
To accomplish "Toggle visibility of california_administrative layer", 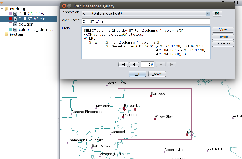I will click(x=15, y=30).
